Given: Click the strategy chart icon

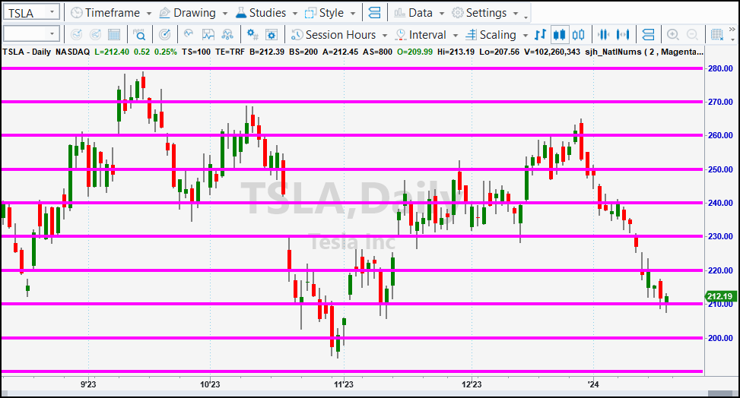Looking at the screenshot, I should 208,34.
